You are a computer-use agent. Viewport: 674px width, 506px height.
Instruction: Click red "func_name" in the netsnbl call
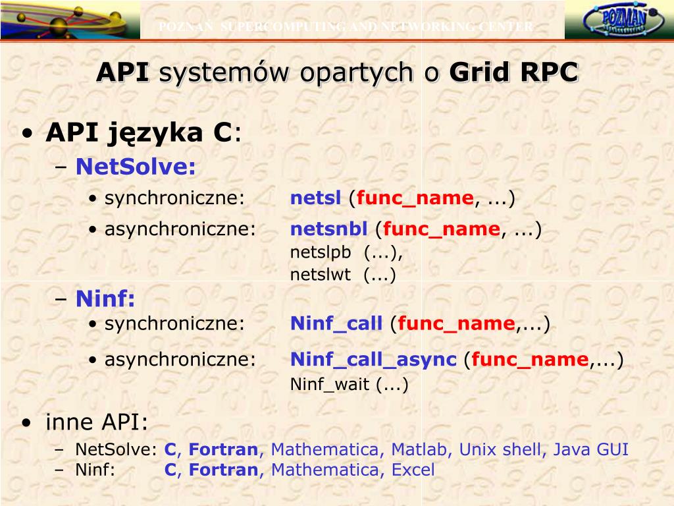point(442,230)
